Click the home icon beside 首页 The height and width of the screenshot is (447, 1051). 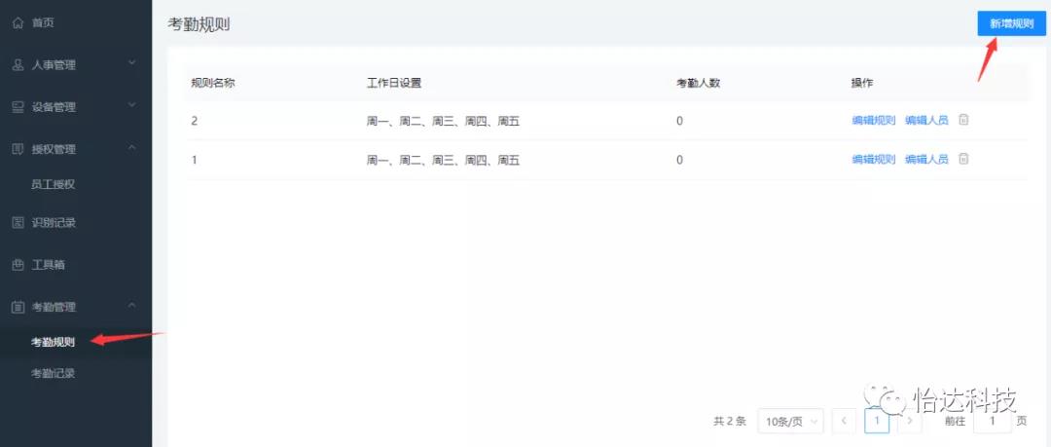tap(18, 22)
